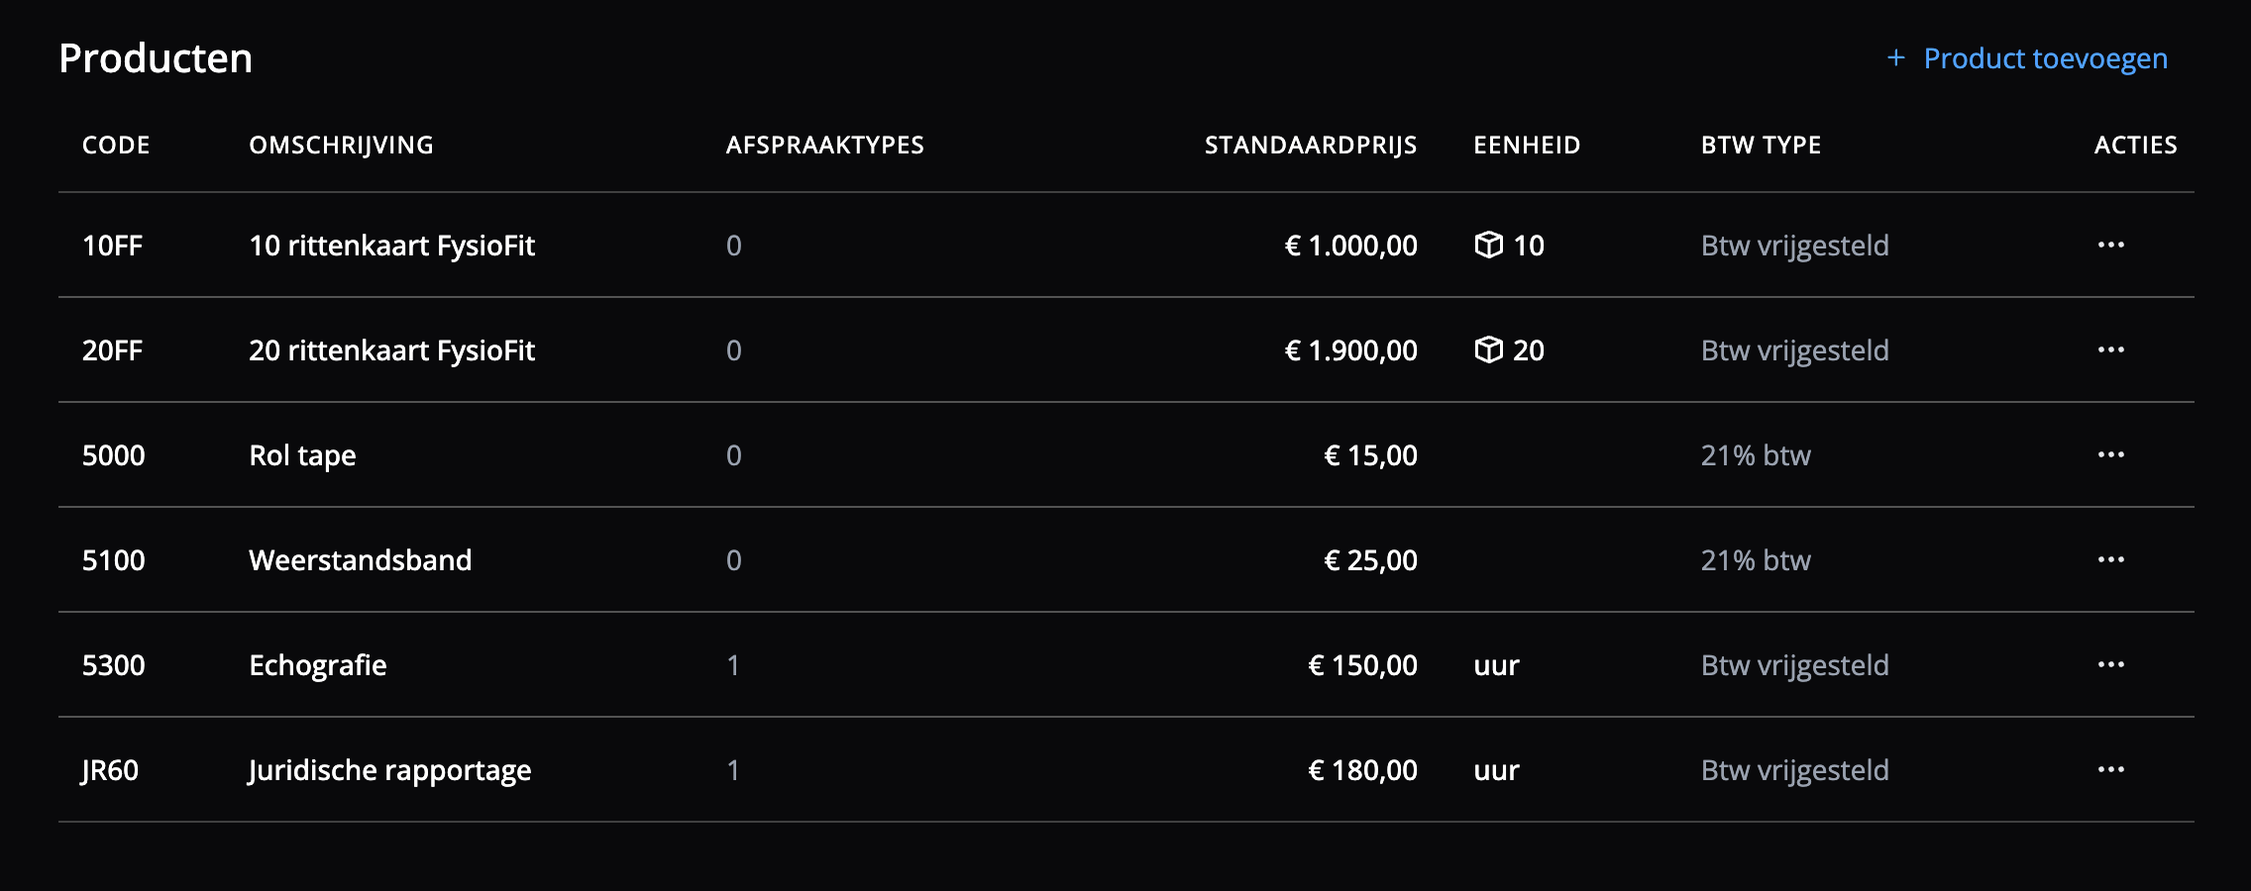Viewport: 2251px width, 891px height.
Task: Open the three-dots menu for Rol tape
Action: pyautogui.click(x=2110, y=454)
